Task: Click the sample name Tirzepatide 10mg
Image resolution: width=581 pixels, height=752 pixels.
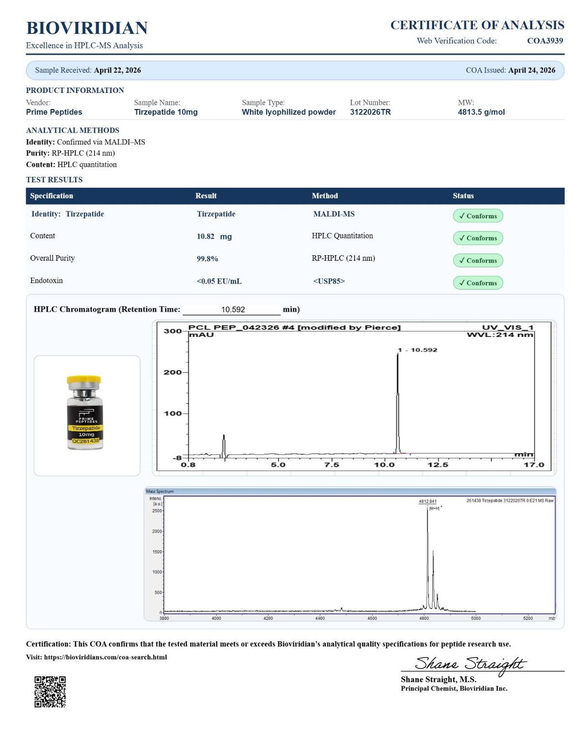Action: click(166, 112)
